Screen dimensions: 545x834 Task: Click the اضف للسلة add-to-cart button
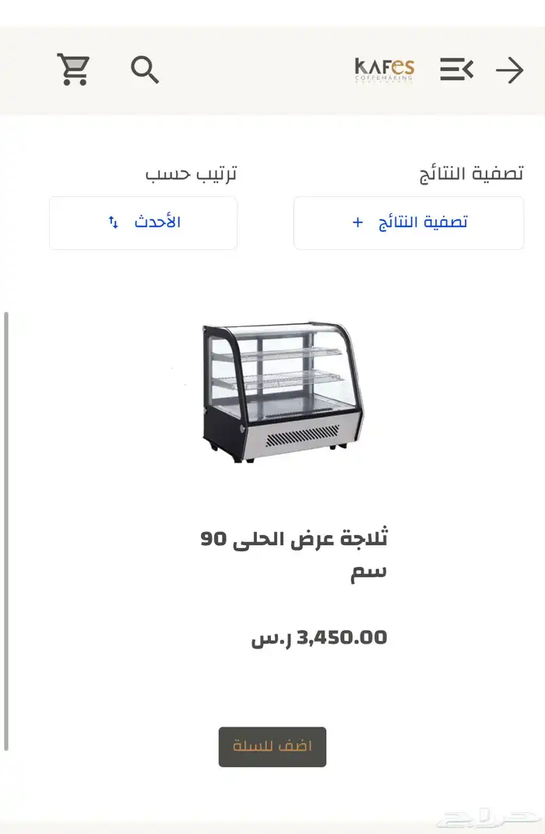[x=272, y=746]
